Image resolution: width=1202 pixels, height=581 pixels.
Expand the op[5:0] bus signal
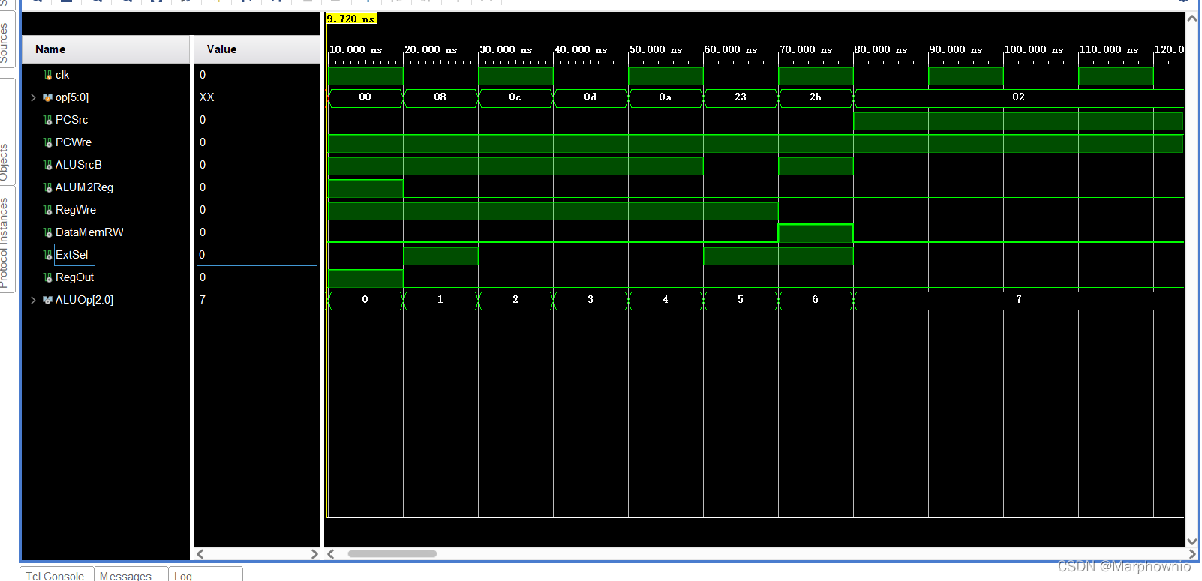click(33, 97)
